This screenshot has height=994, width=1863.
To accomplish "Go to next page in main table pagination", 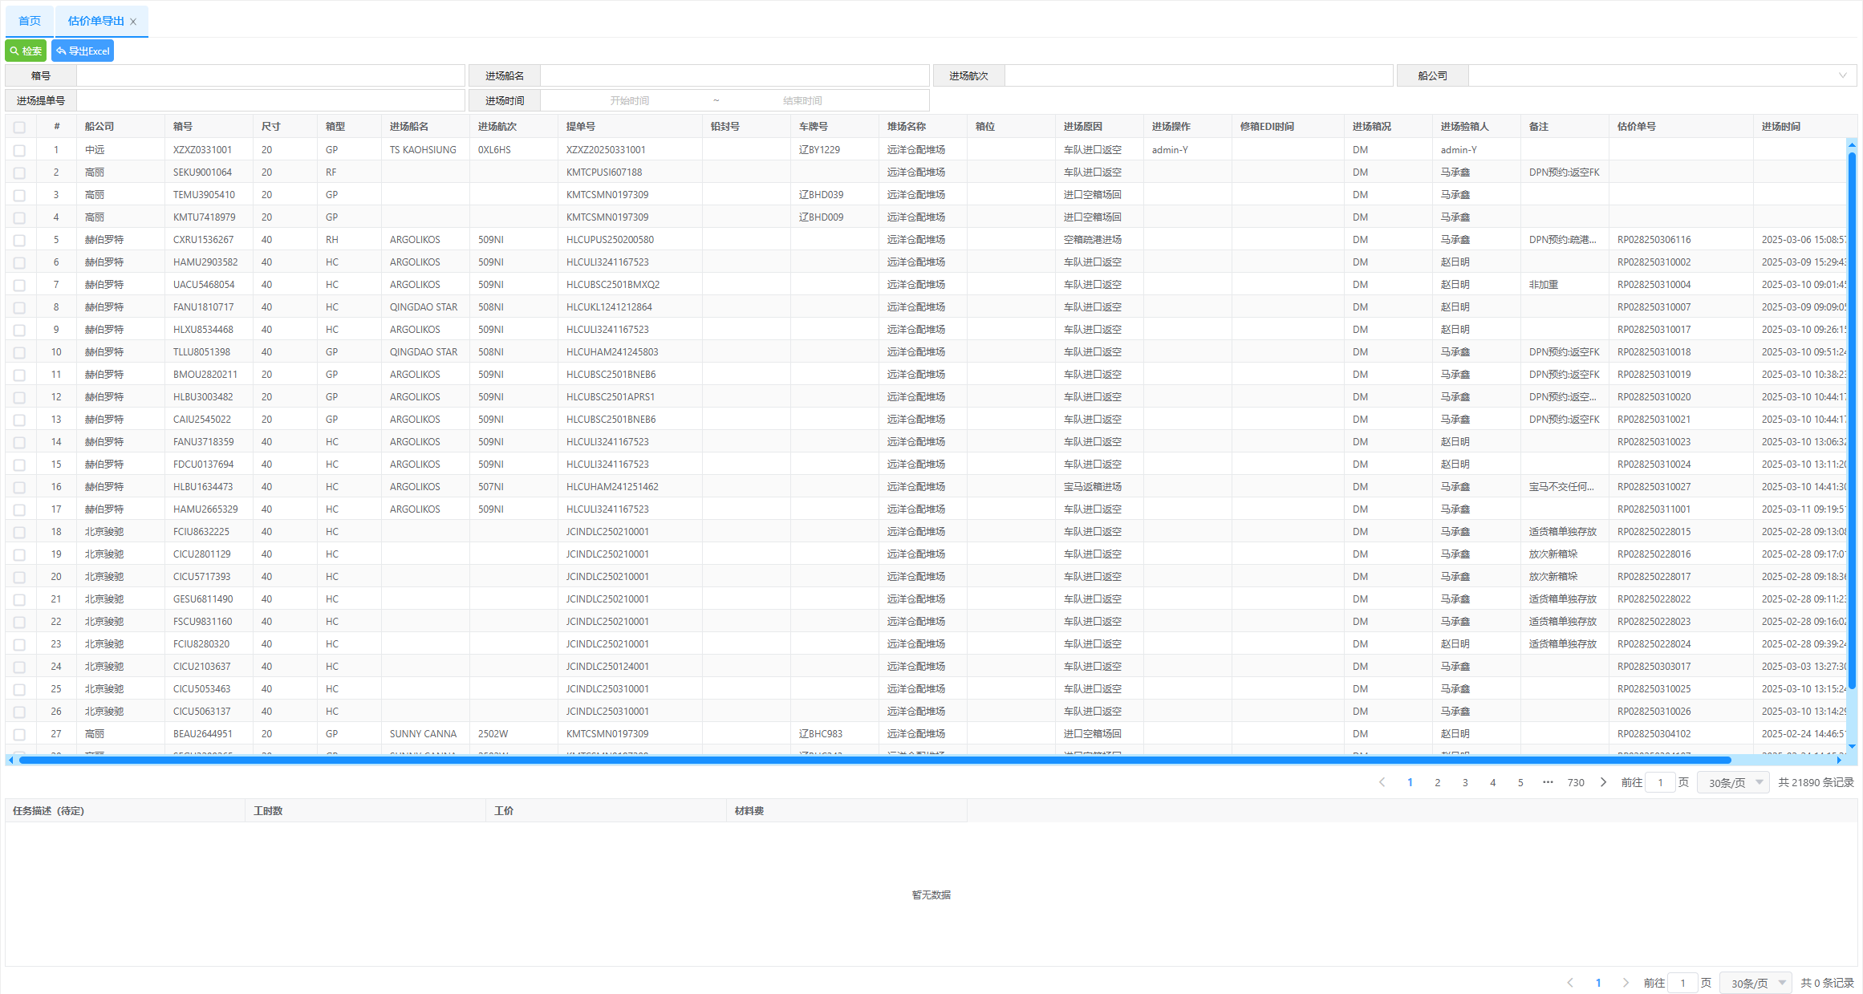I will coord(1603,782).
